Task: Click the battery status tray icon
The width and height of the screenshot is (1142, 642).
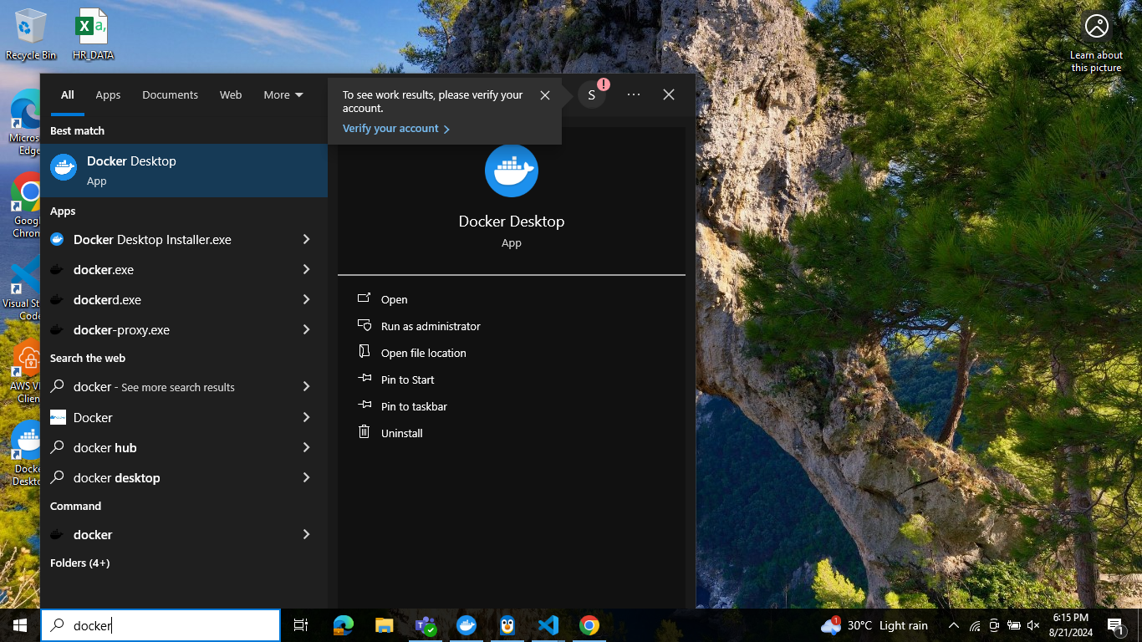Action: pyautogui.click(x=1013, y=625)
